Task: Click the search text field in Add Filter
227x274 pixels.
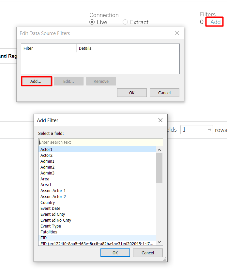Action: click(100, 142)
